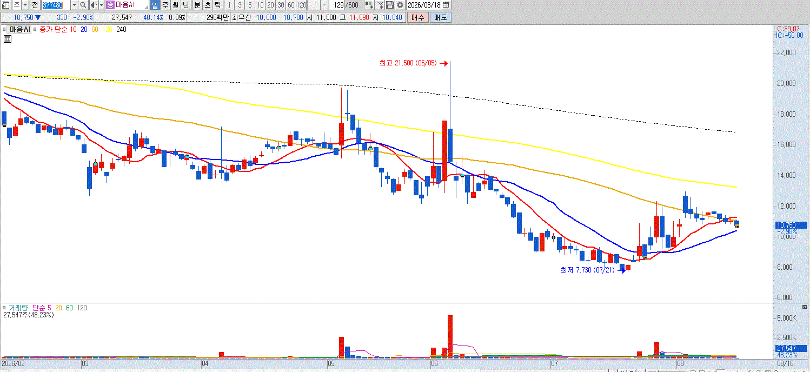This screenshot has height=372, width=810.
Task: Click the top-left window layout icon
Action: click(5, 5)
